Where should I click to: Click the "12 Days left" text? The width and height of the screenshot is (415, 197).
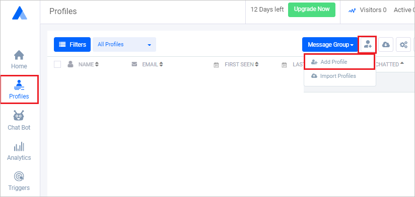click(x=267, y=10)
